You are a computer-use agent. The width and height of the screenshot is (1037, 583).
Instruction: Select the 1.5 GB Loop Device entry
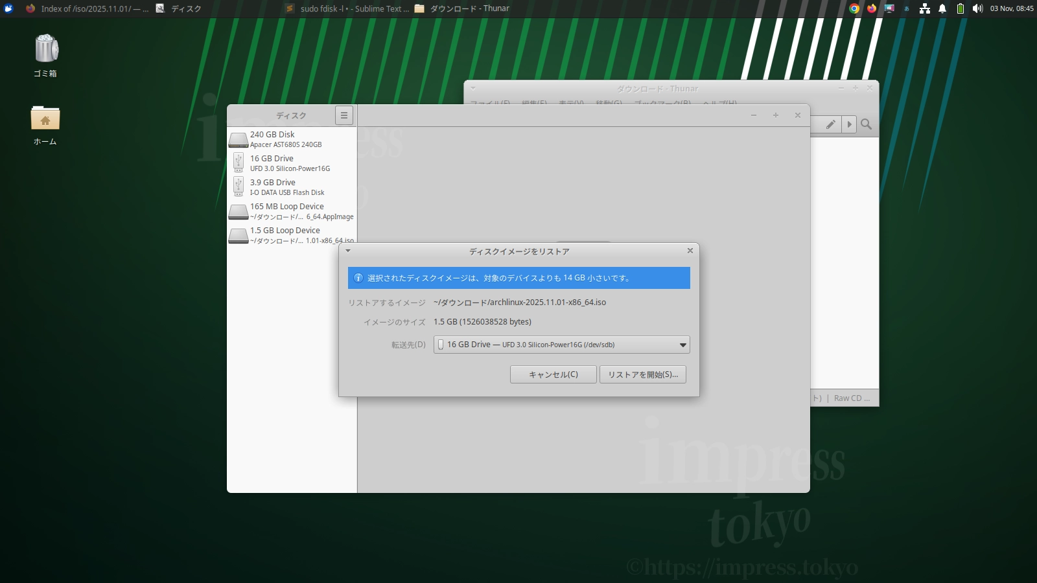coord(292,235)
